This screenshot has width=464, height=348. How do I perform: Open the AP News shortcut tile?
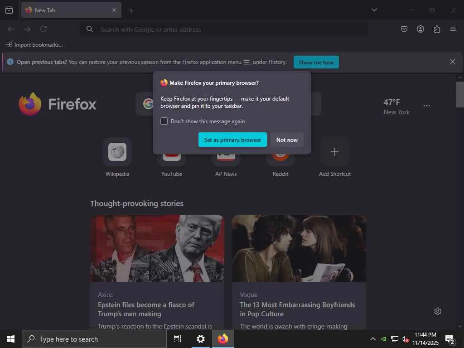coord(226,160)
